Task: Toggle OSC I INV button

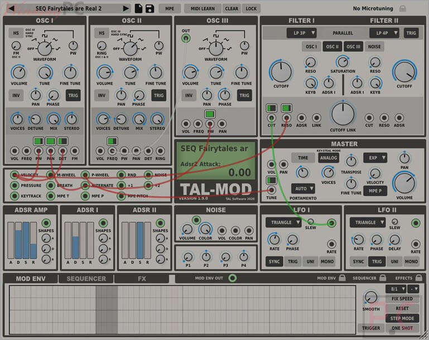Action: click(16, 95)
